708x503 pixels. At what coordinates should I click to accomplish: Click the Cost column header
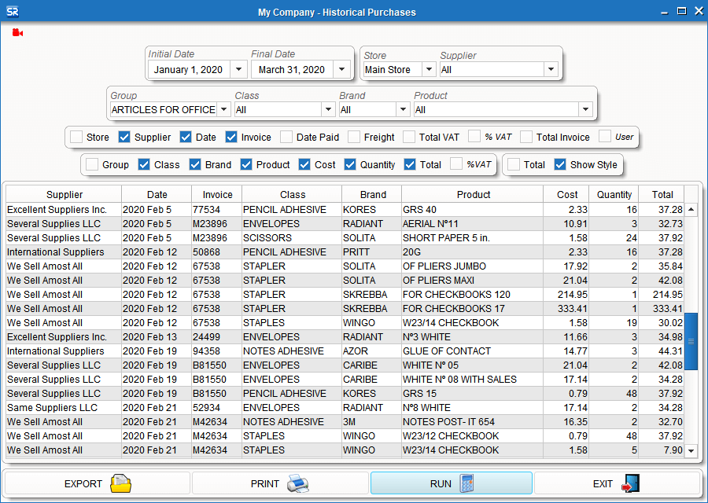click(x=566, y=194)
